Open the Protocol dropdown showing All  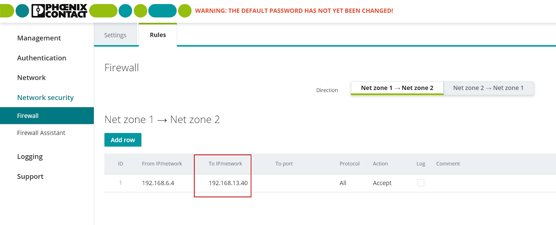click(343, 183)
